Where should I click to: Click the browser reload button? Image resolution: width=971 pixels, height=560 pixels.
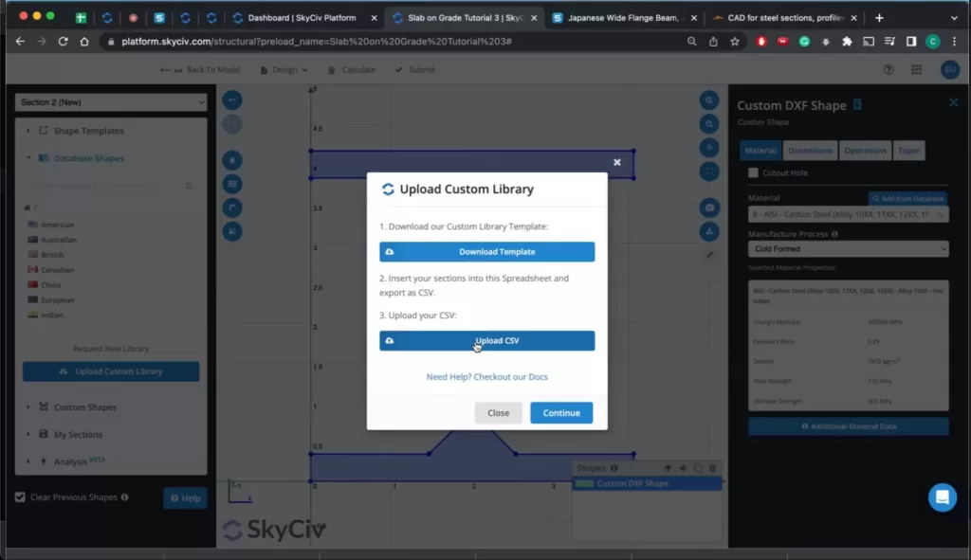tap(64, 42)
